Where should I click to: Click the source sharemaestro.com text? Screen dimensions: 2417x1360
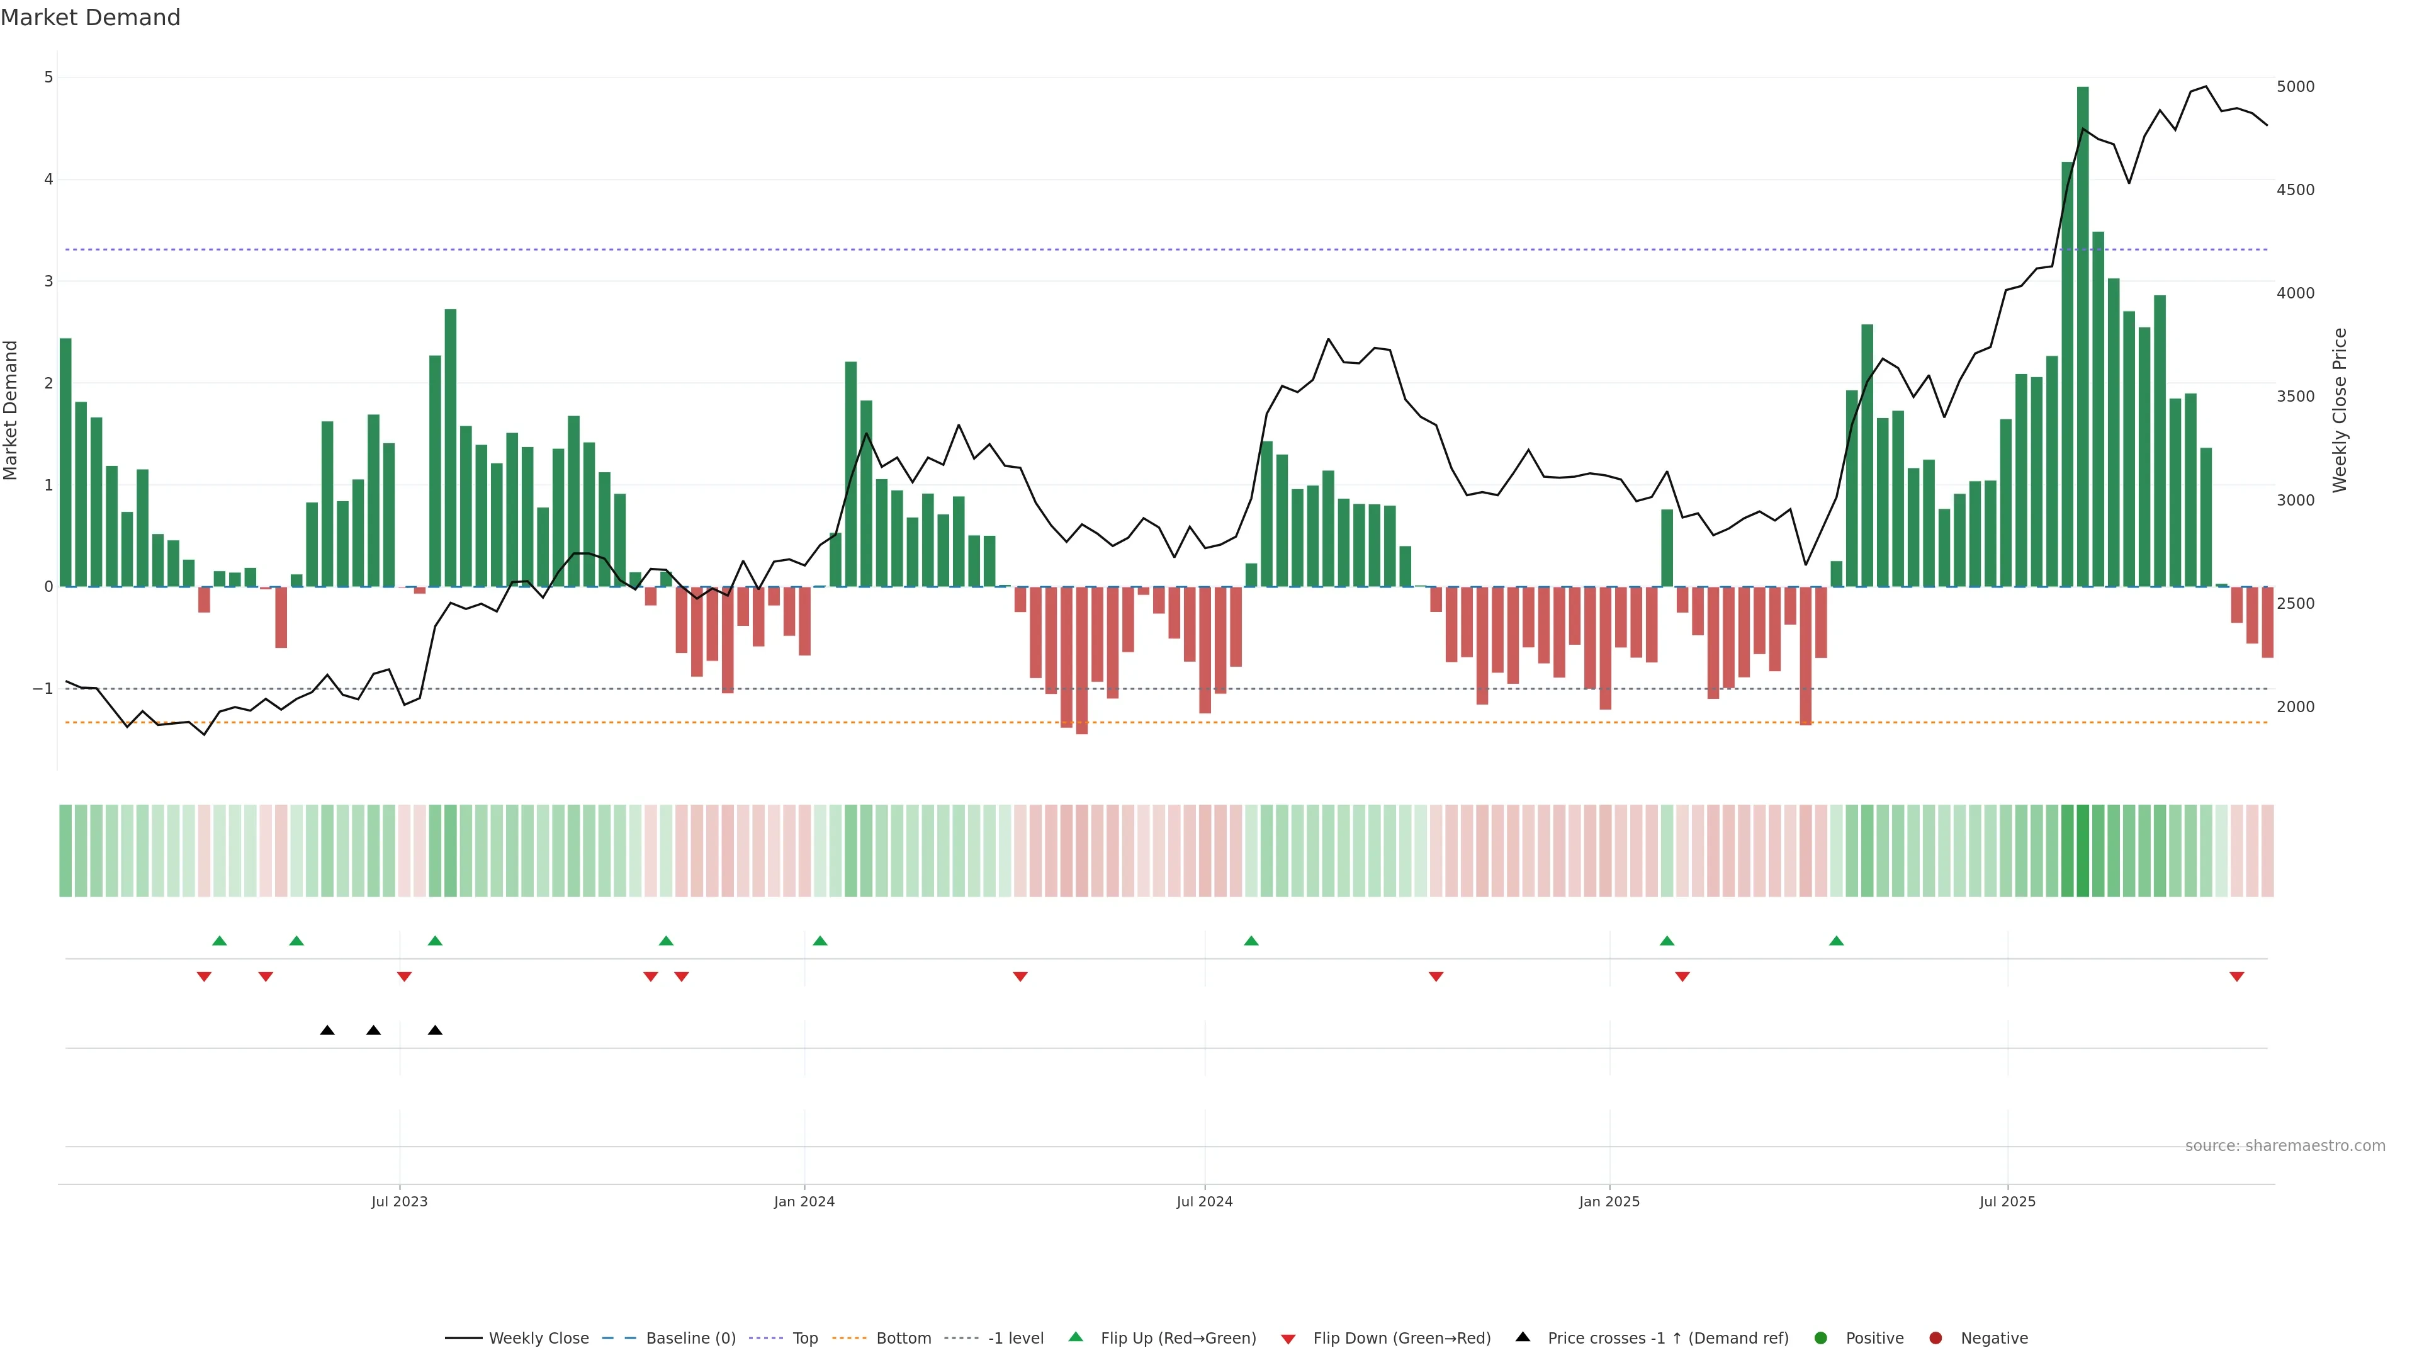(2285, 1146)
